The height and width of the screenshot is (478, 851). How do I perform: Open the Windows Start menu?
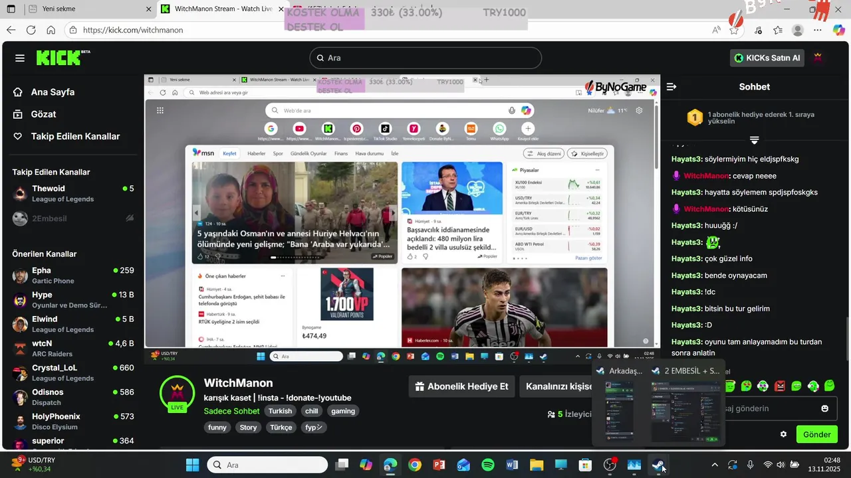tap(192, 465)
